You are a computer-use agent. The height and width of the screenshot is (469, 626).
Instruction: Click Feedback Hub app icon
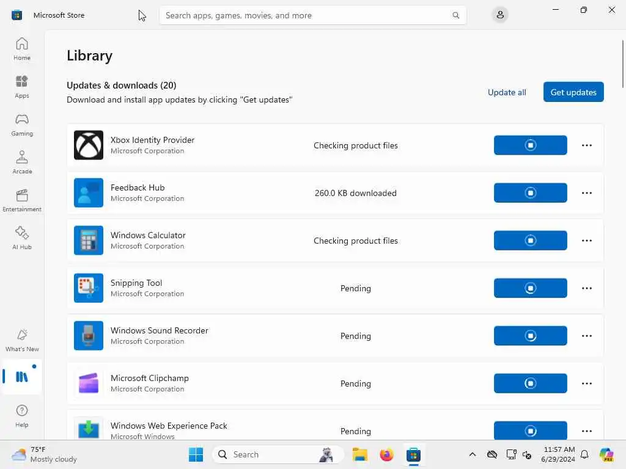89,192
